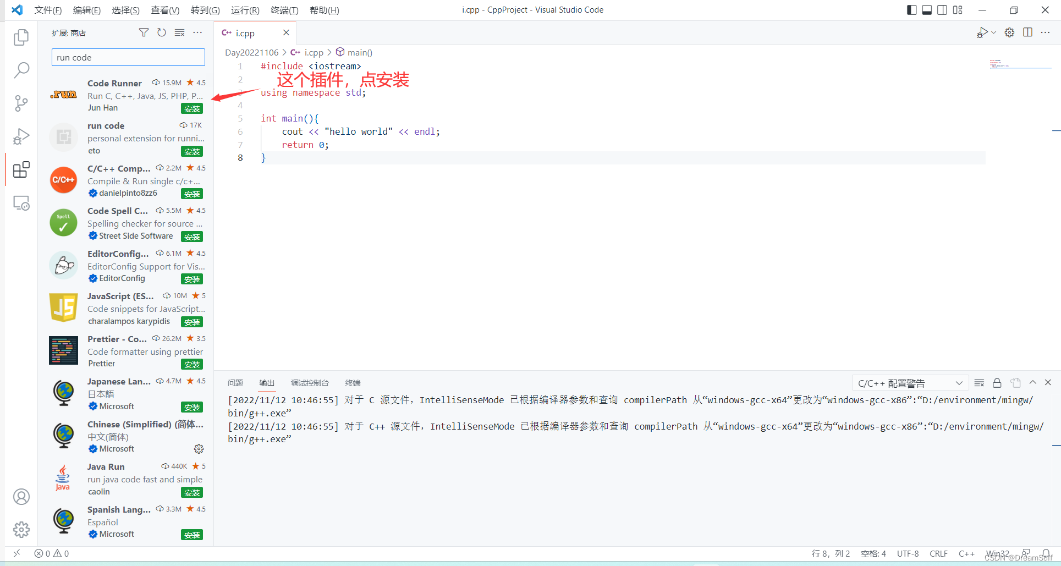1061x566 pixels.
Task: Focus the extension search box
Action: pos(128,57)
